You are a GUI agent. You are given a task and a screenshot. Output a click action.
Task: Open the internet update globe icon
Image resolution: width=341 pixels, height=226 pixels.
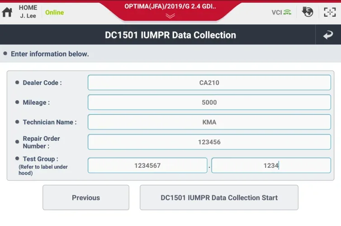tap(307, 12)
